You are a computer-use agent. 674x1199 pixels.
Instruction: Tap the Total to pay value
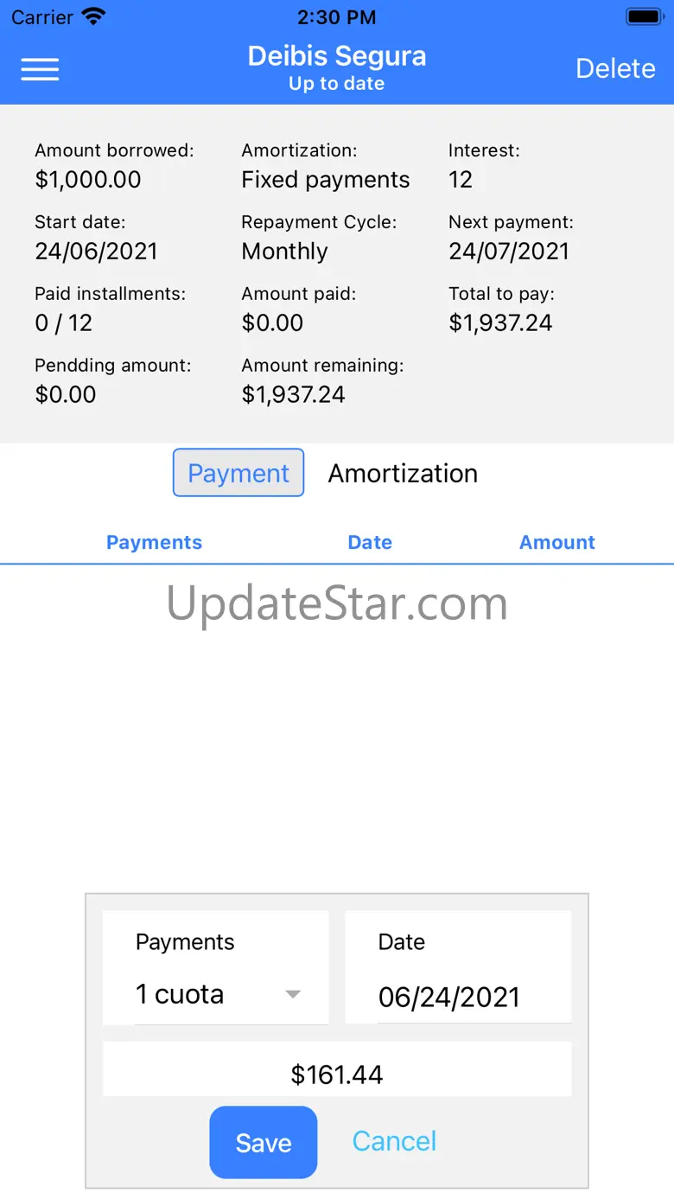point(500,322)
